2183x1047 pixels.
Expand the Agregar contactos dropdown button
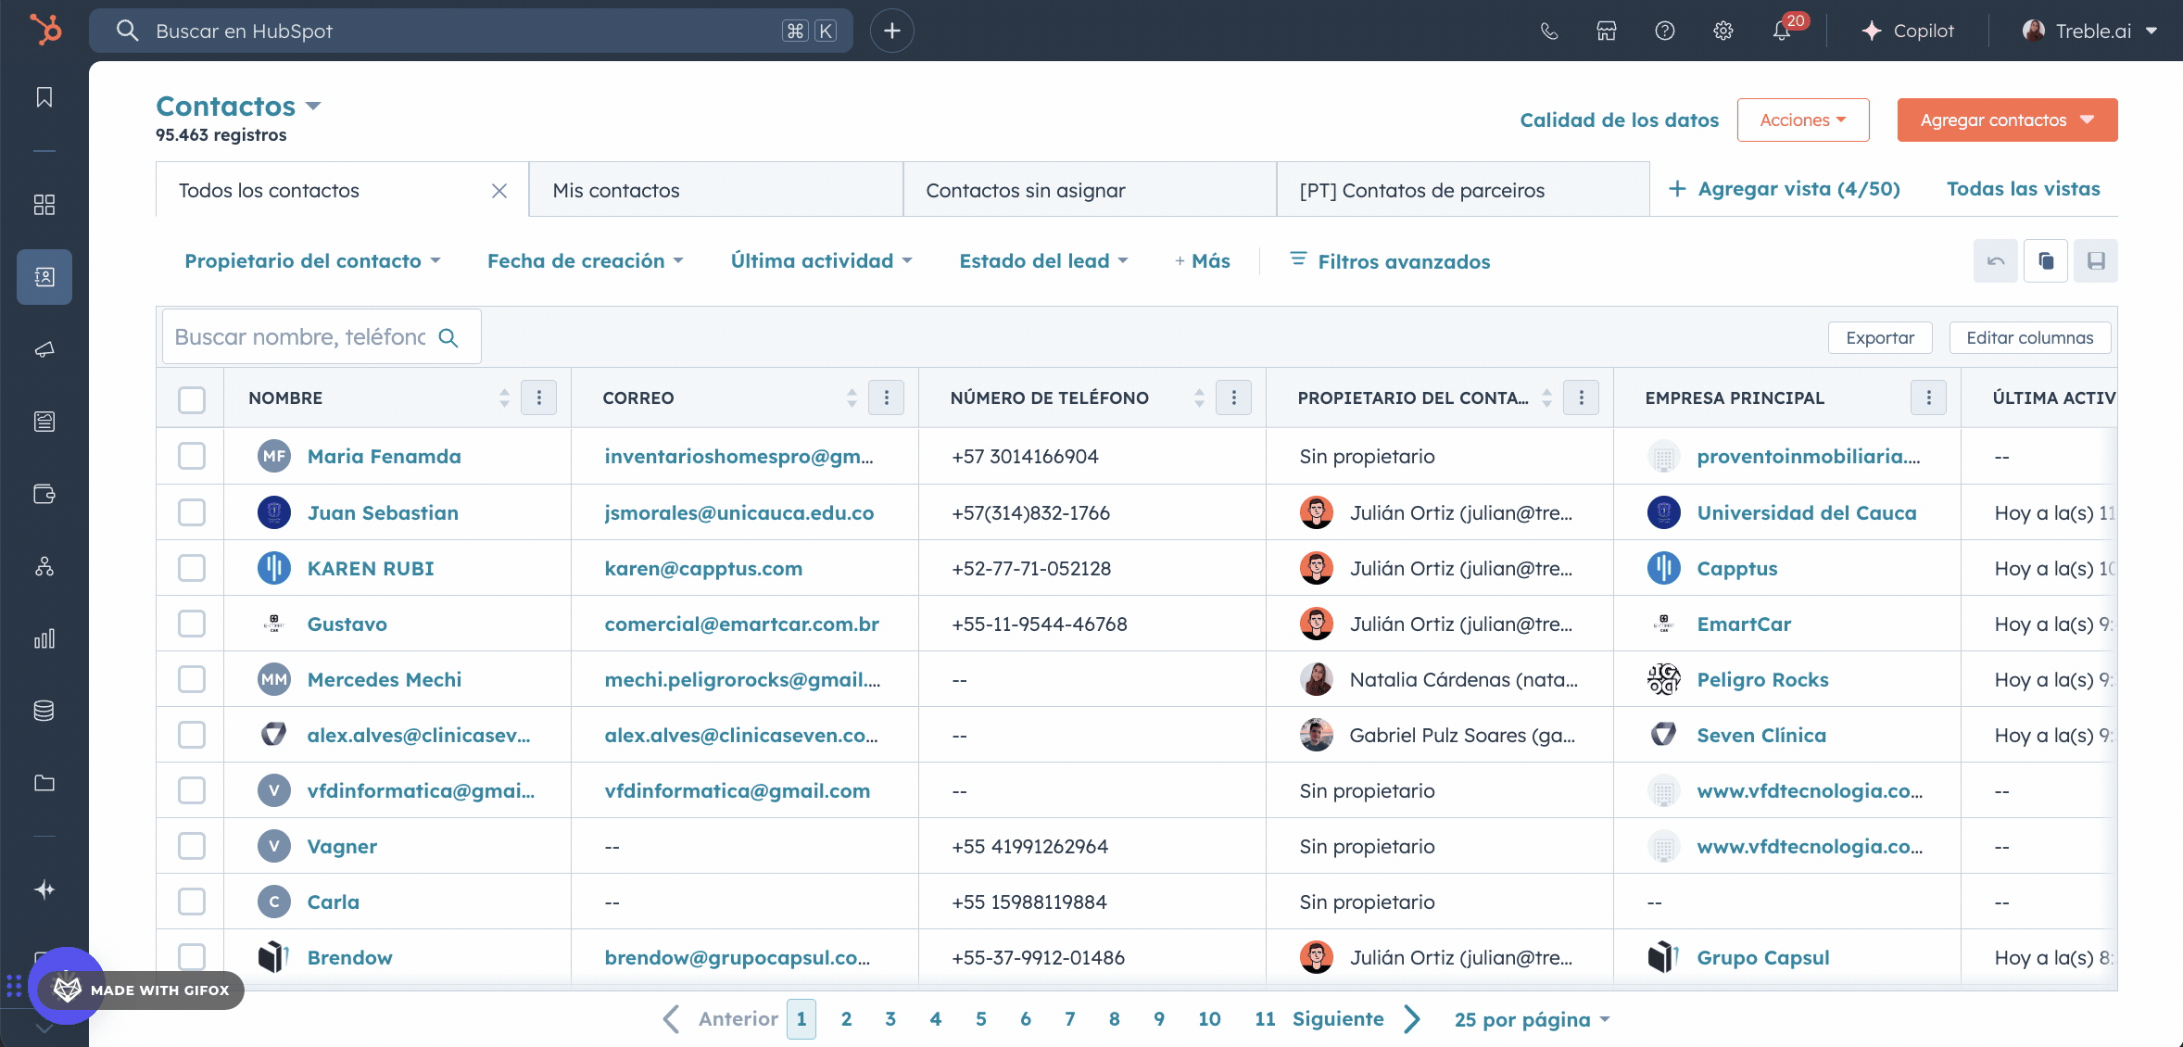pyautogui.click(x=2006, y=120)
